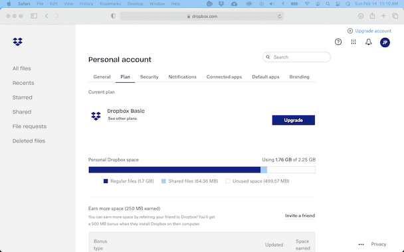
Task: Click the Safari share icon
Action: pos(372,16)
